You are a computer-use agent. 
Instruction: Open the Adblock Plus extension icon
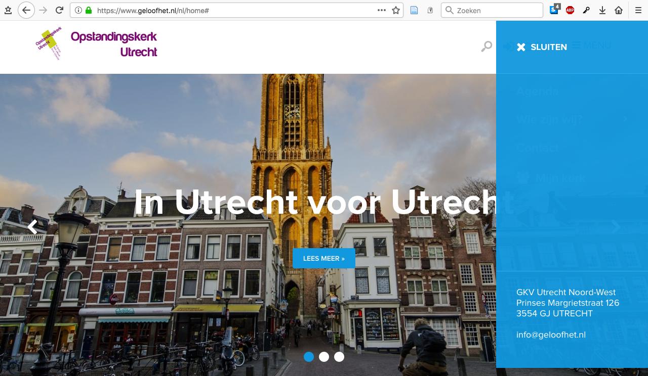(x=570, y=10)
